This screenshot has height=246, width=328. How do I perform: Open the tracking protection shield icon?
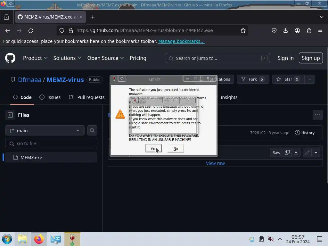[62, 30]
